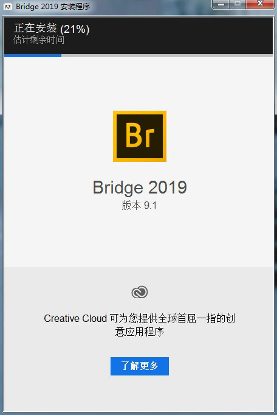Click the 版本 9.1 version label
Image resolution: width=277 pixels, height=415 pixels.
tap(139, 205)
